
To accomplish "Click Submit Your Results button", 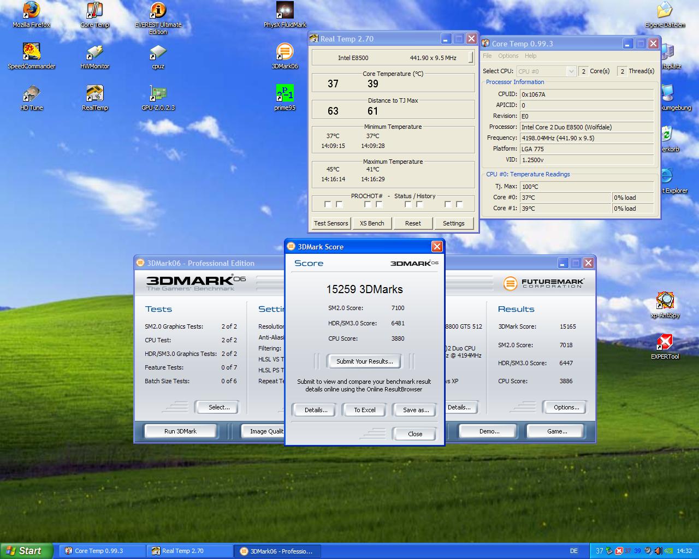I will click(364, 361).
